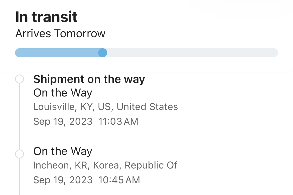Screen dimensions: 293x195
Task: Click the blue progress bar knob
Action: coord(103,53)
